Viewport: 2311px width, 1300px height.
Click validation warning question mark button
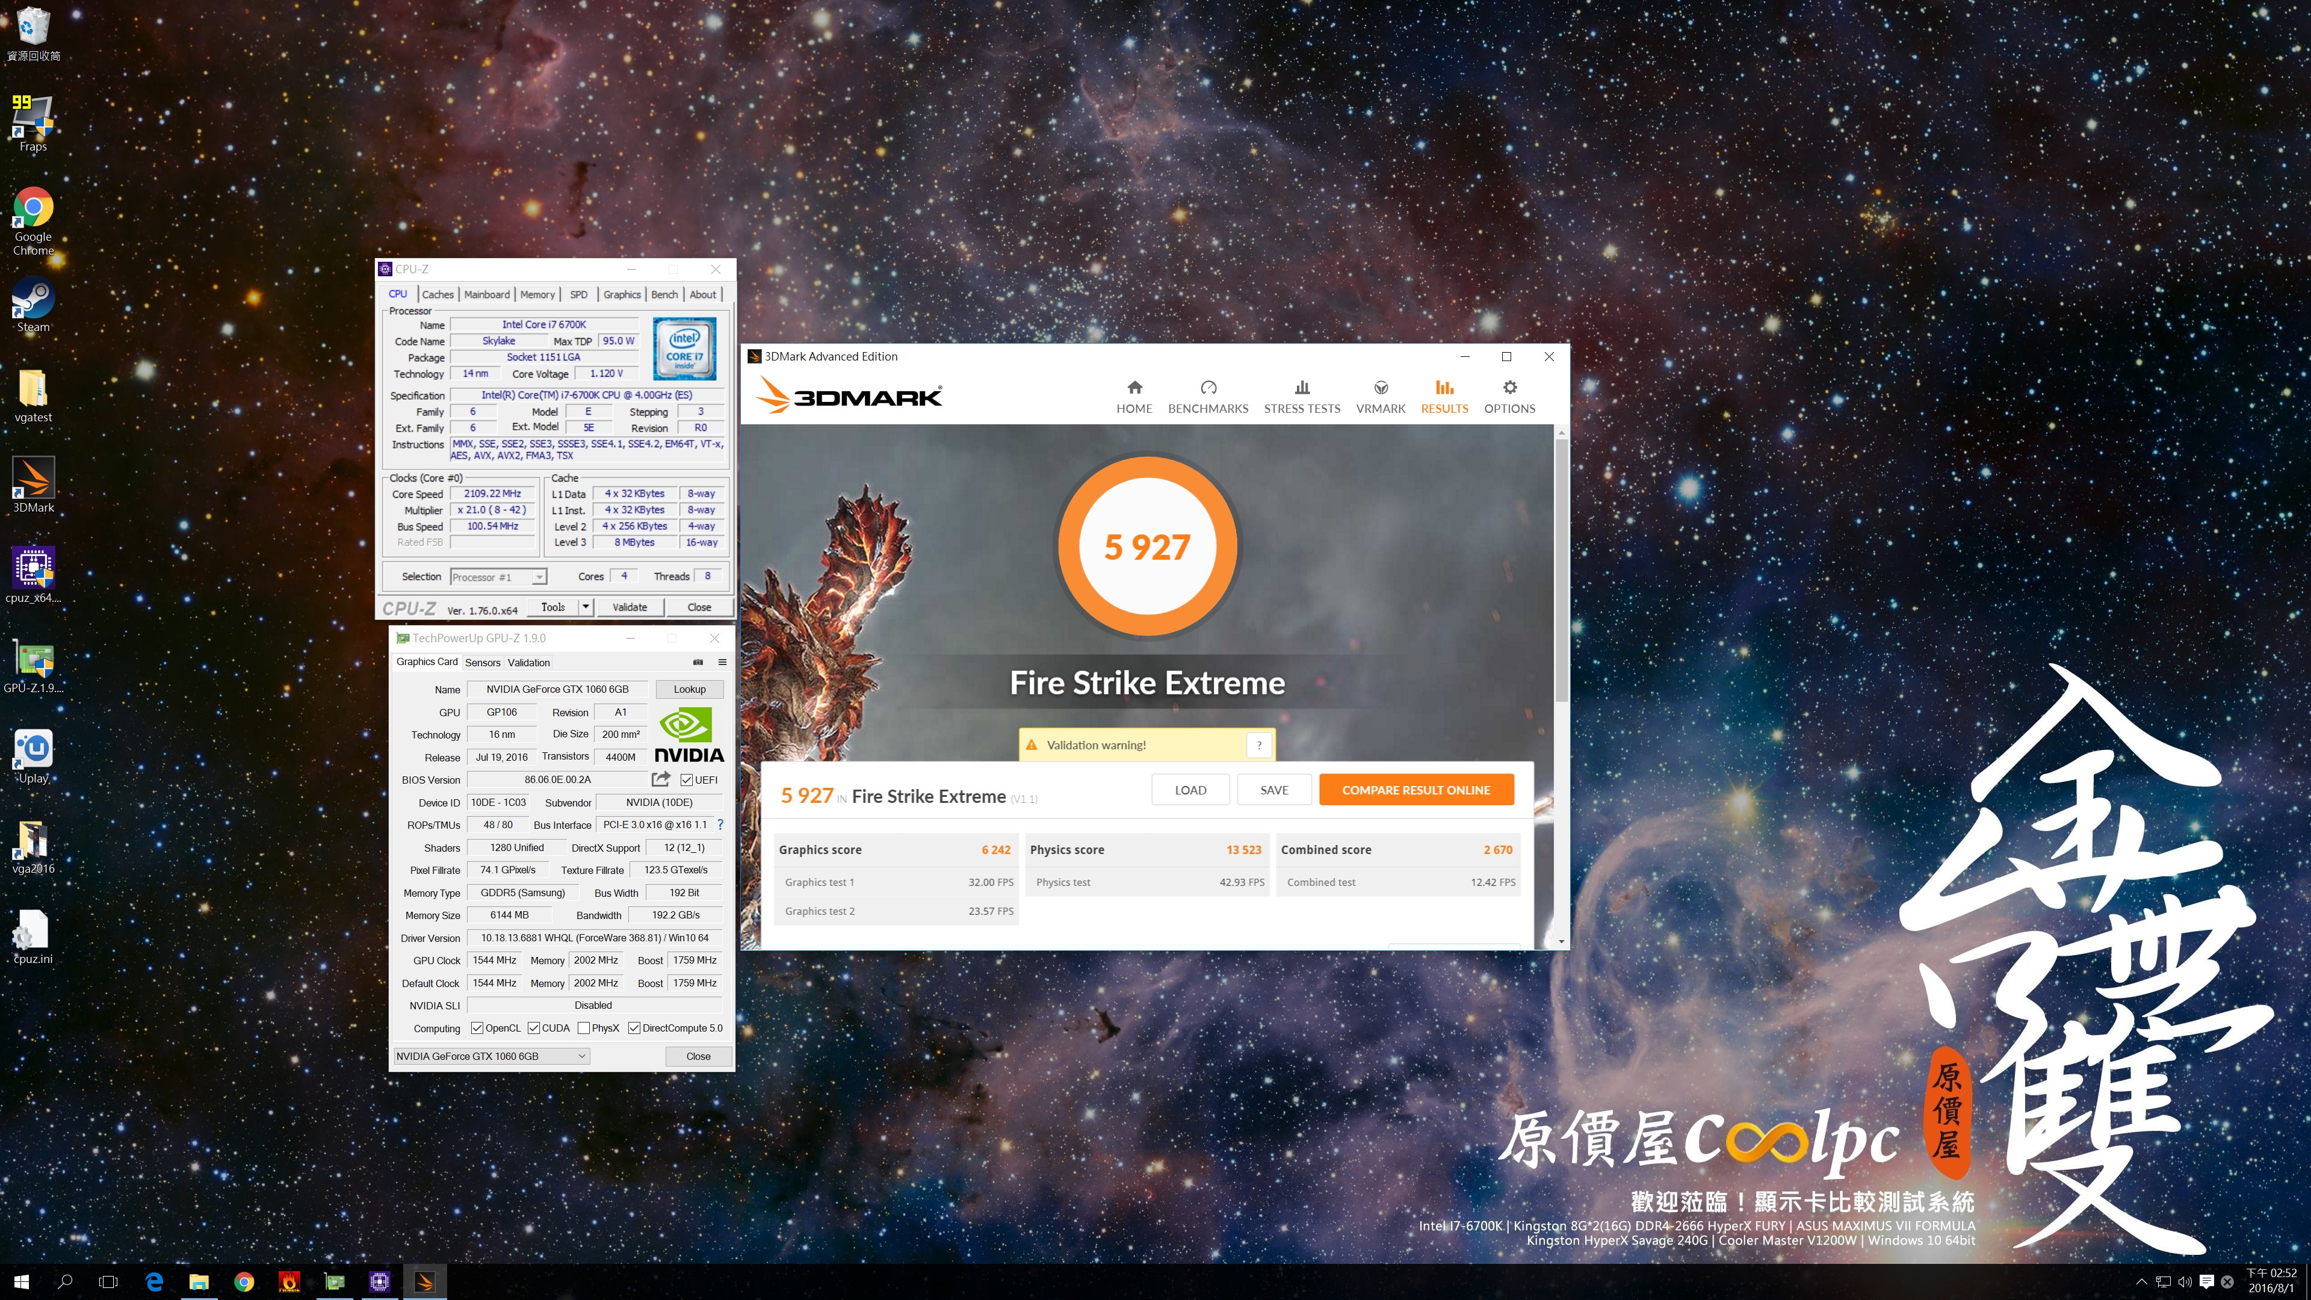point(1258,744)
